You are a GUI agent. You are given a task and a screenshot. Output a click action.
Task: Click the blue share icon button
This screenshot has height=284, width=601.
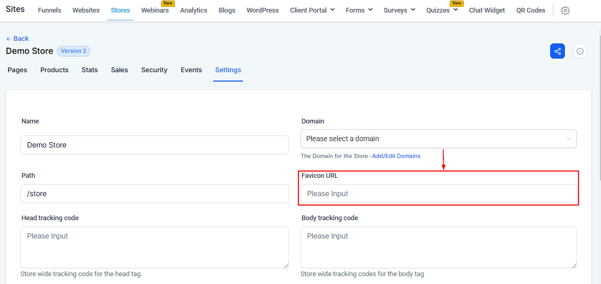[558, 51]
